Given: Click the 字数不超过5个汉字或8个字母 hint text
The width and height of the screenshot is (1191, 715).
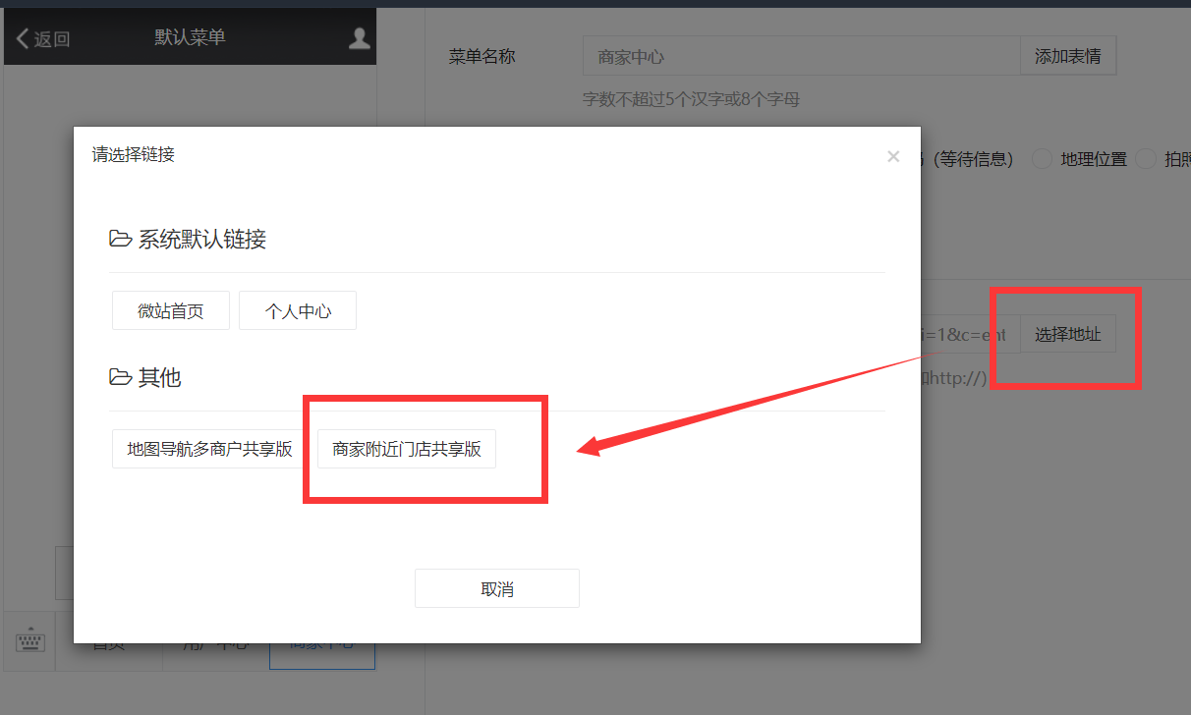Looking at the screenshot, I should 691,99.
